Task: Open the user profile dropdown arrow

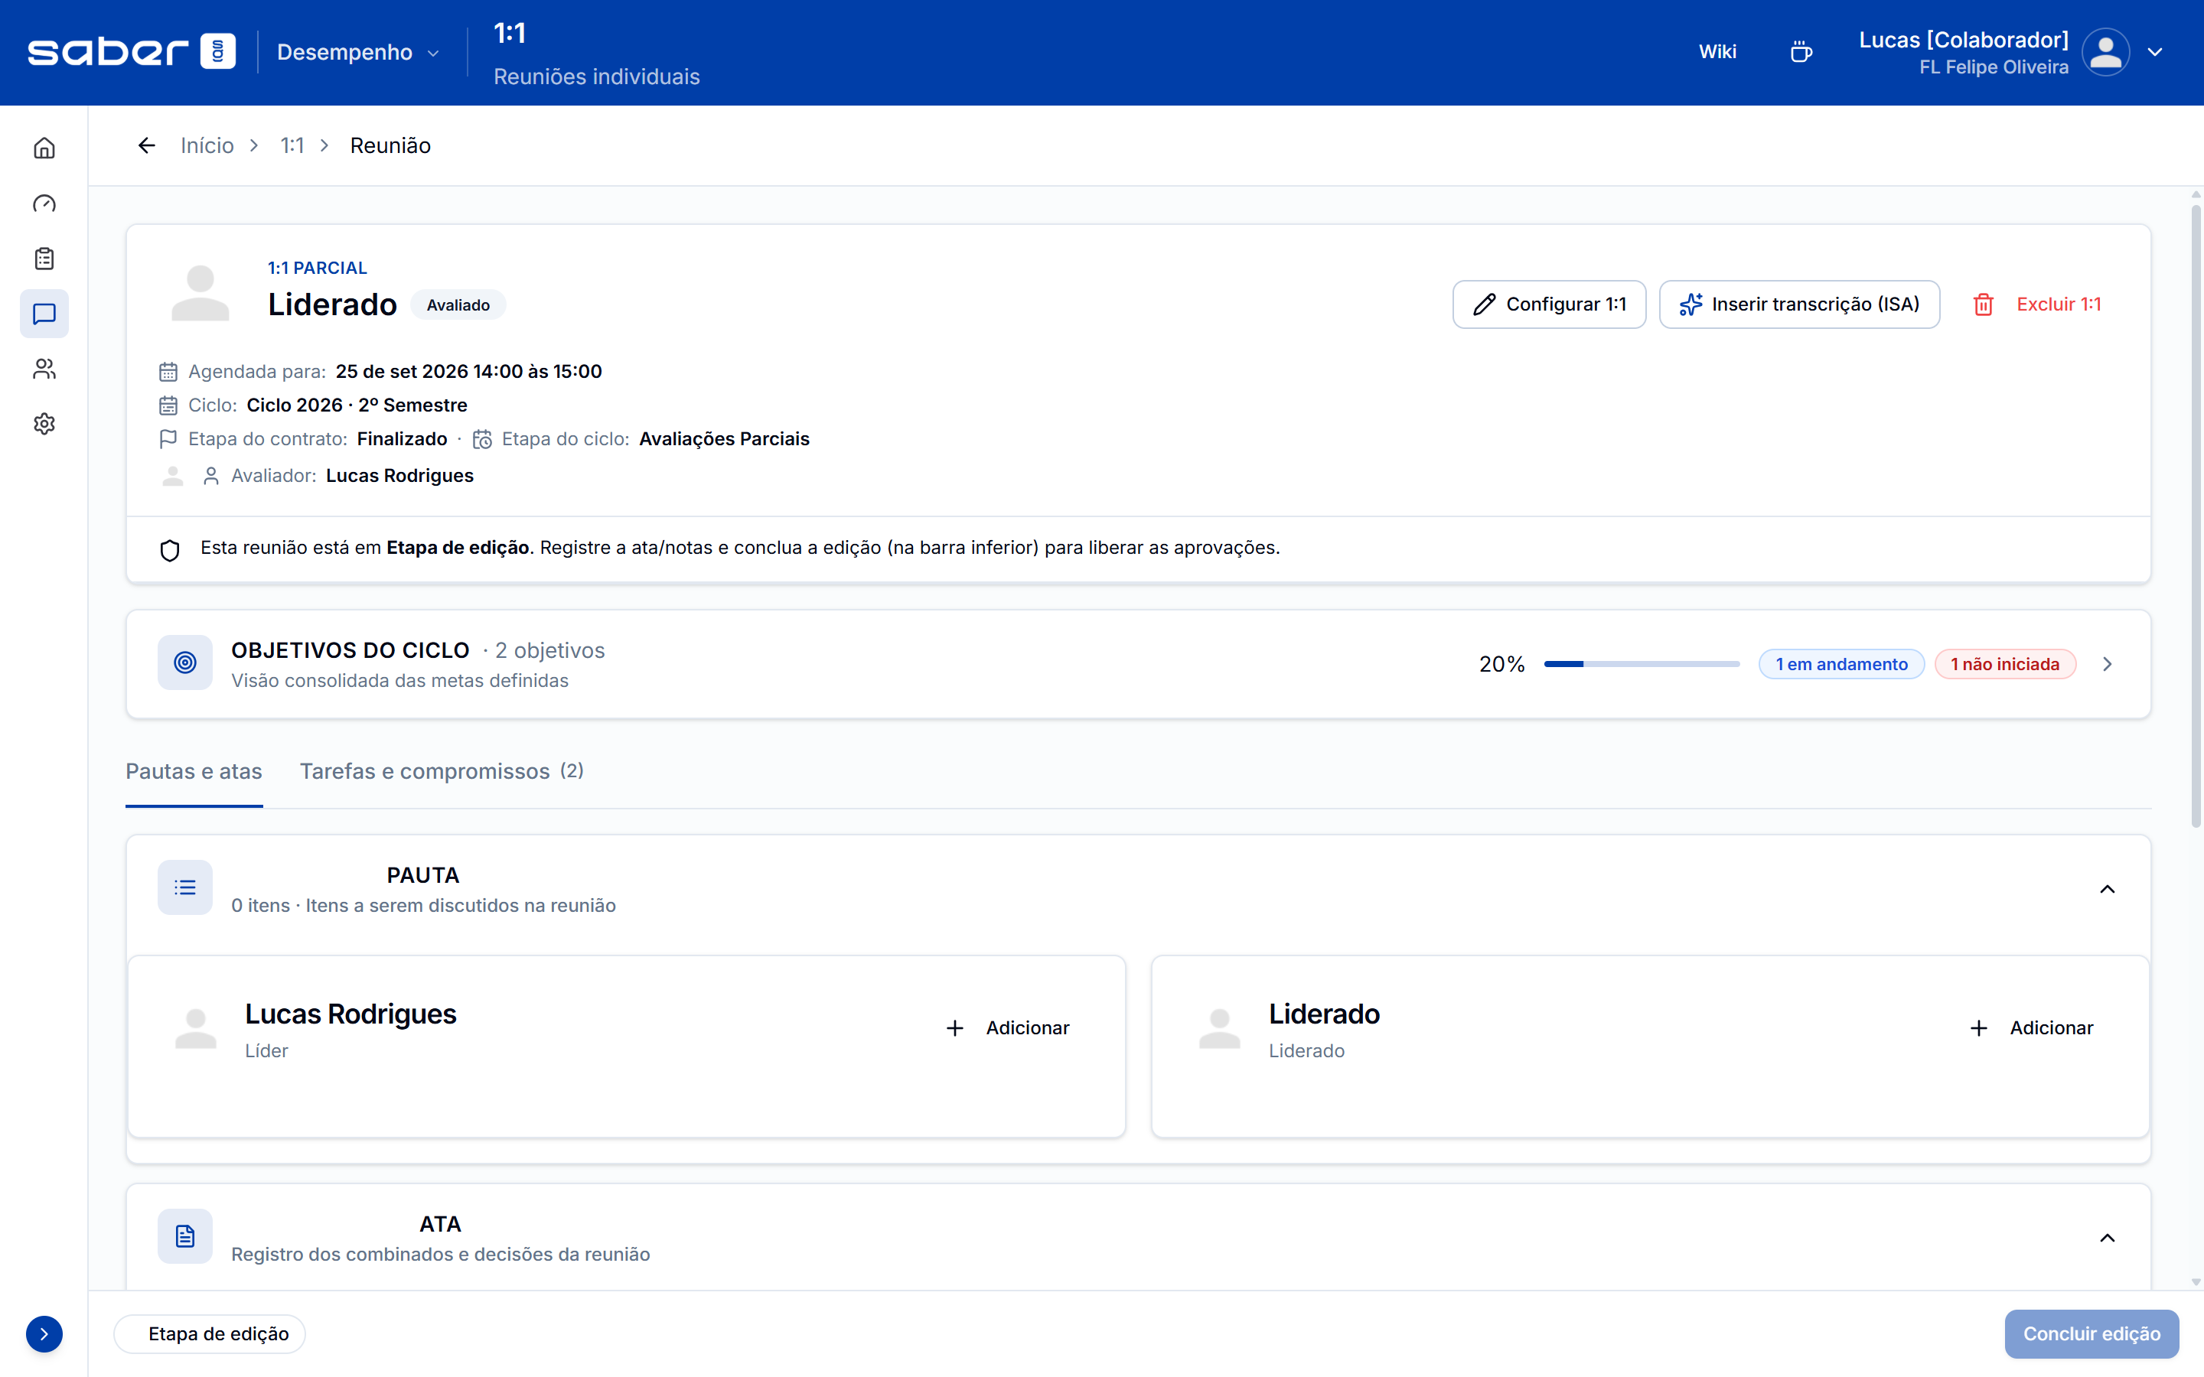Action: click(x=2155, y=52)
